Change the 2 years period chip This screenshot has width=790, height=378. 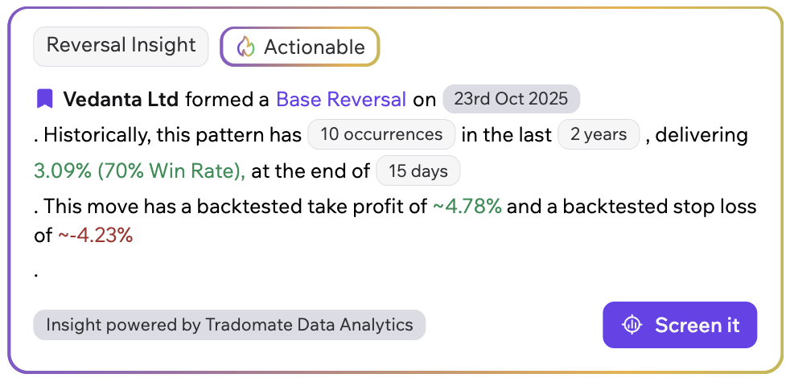click(x=599, y=134)
